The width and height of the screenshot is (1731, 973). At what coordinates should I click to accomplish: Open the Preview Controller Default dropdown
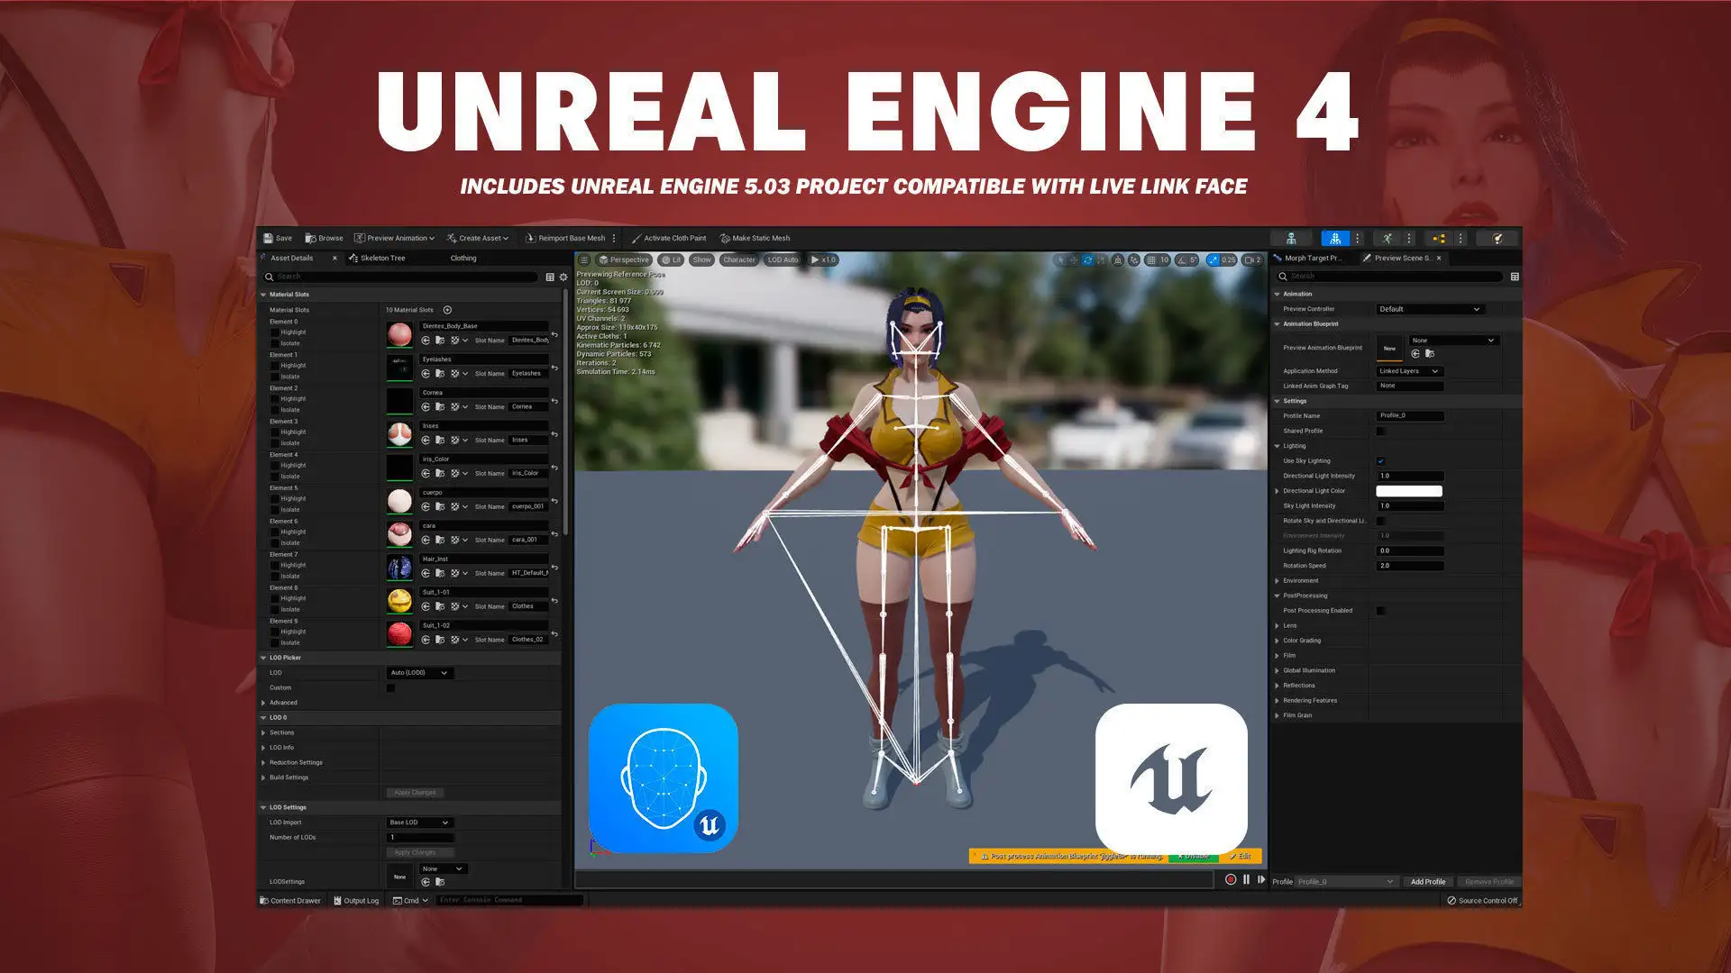[1429, 309]
